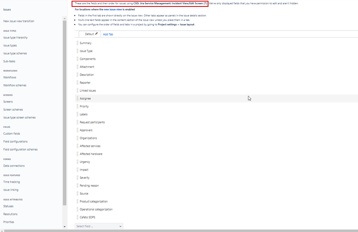Go to Issue type hierarchy
The width and height of the screenshot is (358, 232).
[x=15, y=38]
